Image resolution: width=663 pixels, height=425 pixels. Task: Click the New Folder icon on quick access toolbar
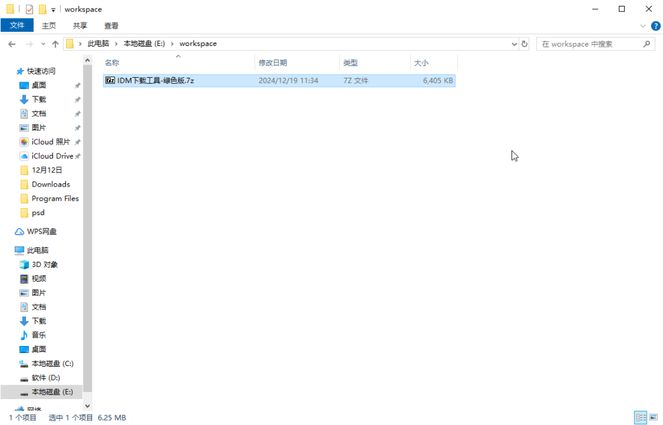tap(41, 9)
